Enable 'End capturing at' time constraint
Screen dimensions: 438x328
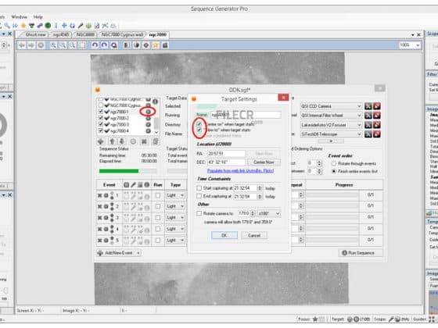[x=199, y=196]
